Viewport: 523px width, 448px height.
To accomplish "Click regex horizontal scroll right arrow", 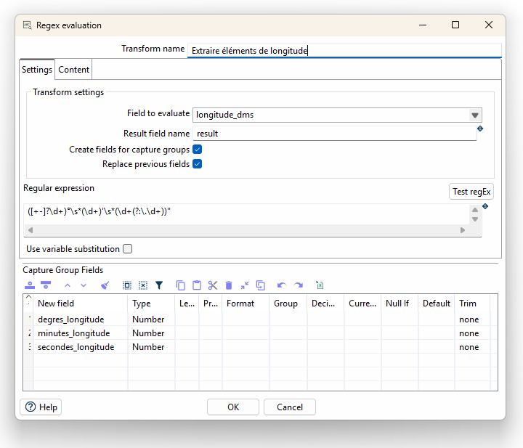I will click(462, 230).
